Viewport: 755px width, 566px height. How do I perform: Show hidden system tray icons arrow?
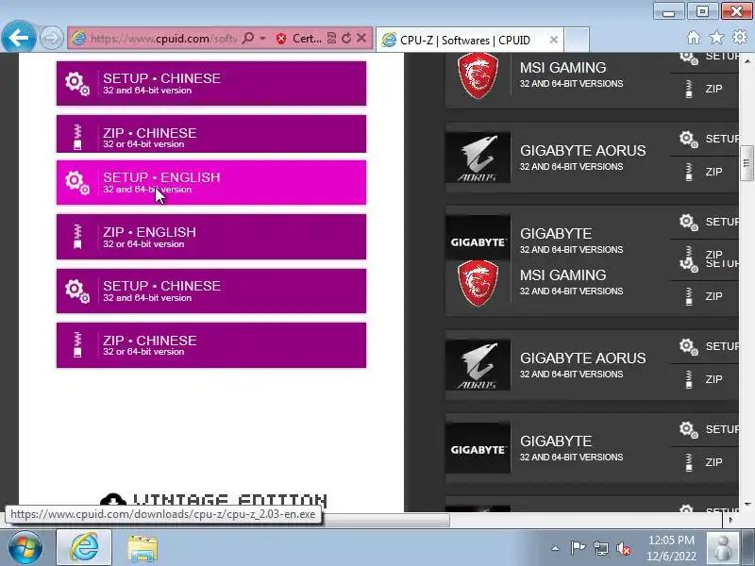555,548
